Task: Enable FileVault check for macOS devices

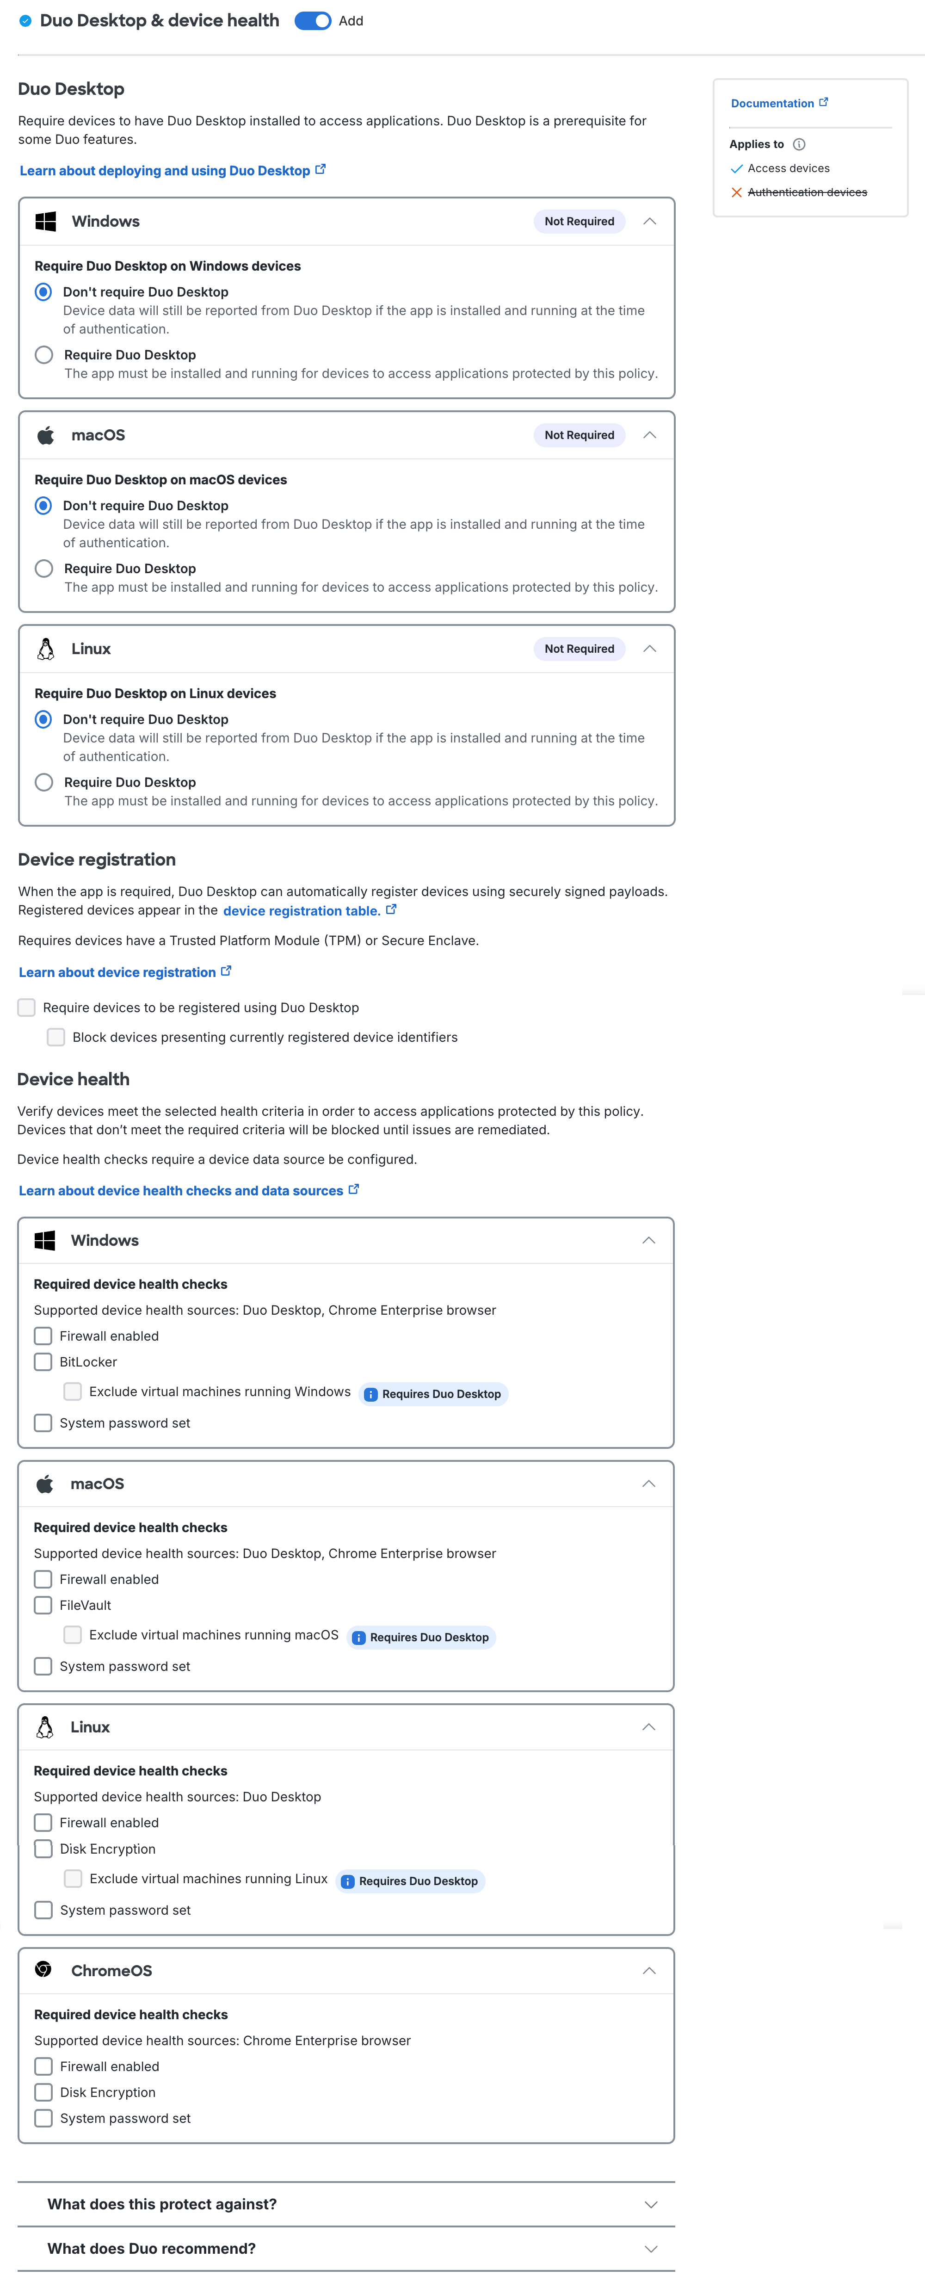Action: click(43, 1605)
